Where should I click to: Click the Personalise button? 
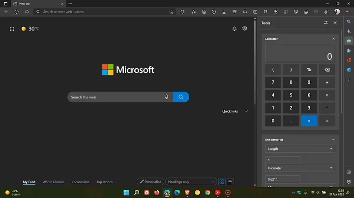click(x=150, y=181)
